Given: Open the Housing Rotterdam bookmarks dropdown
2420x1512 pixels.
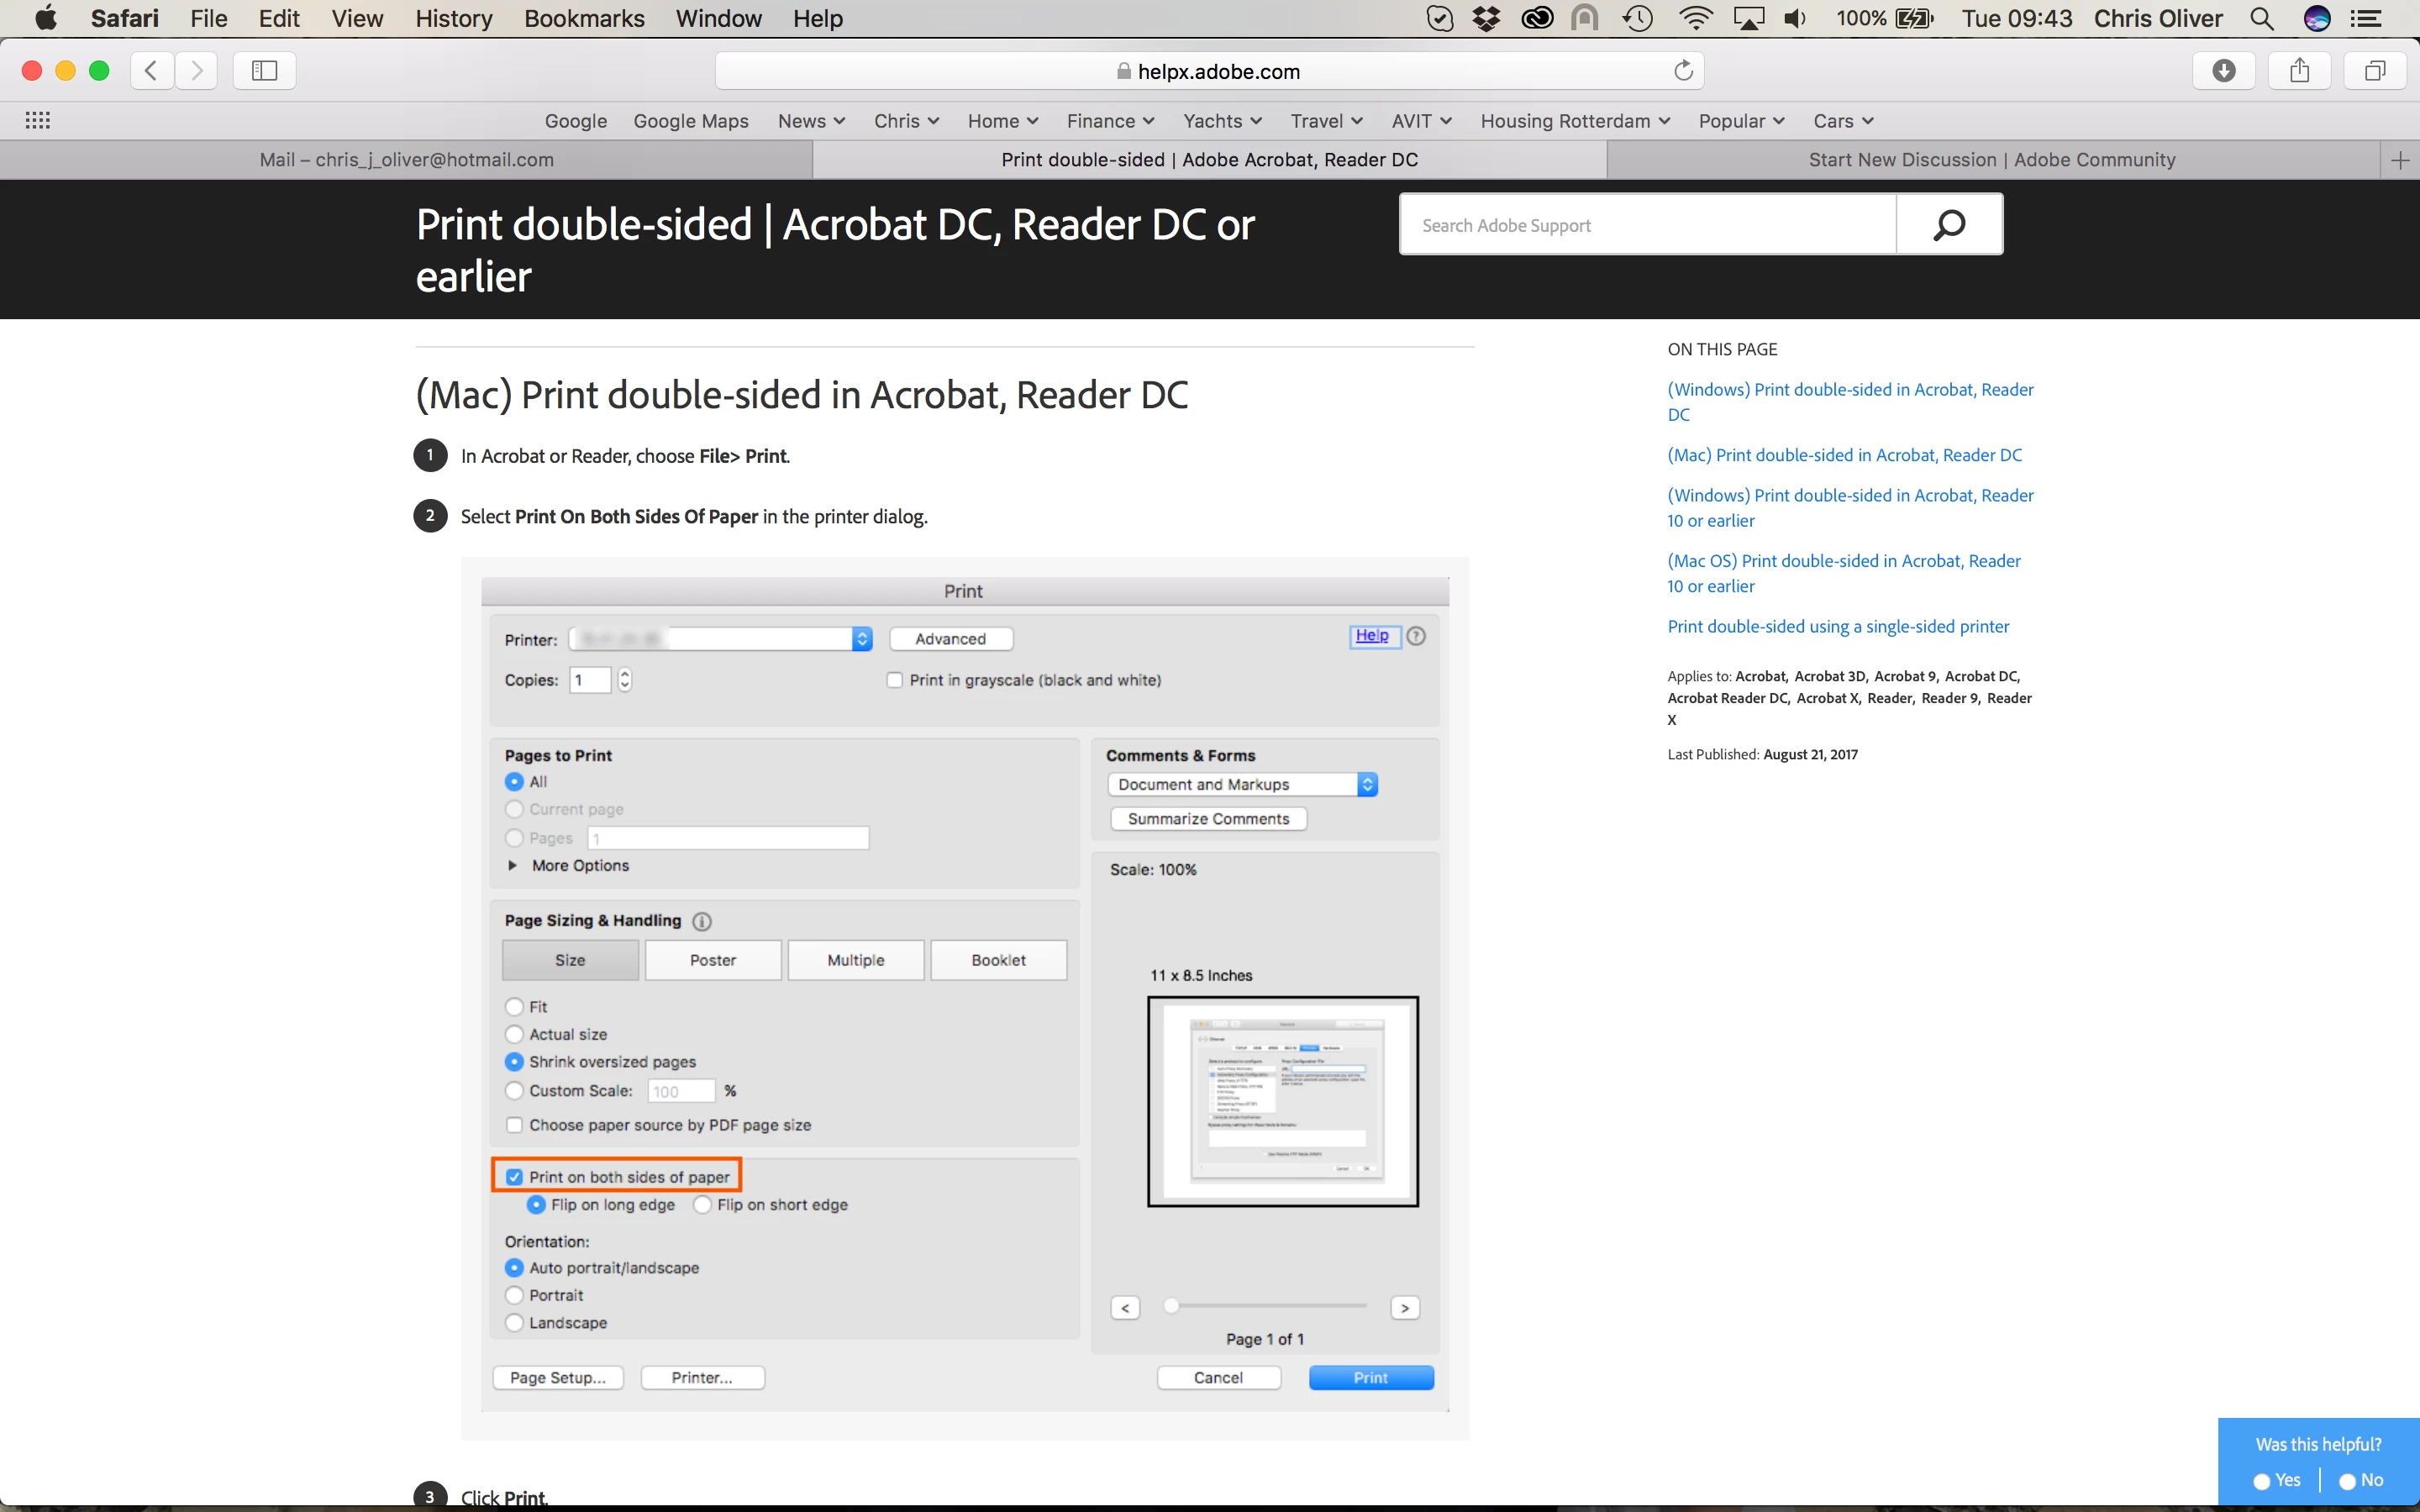Looking at the screenshot, I should pyautogui.click(x=1575, y=121).
